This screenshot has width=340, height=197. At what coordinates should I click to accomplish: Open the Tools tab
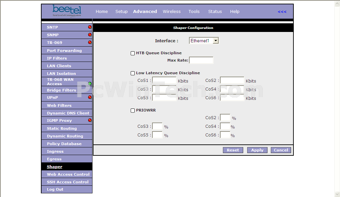tap(194, 12)
